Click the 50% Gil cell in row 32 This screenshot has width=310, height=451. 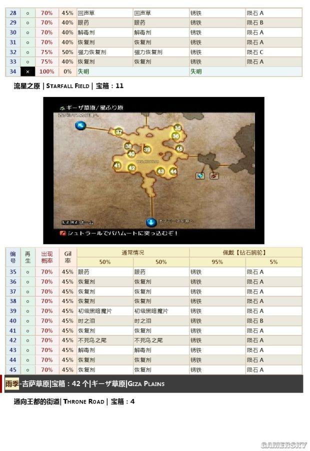[x=68, y=52]
